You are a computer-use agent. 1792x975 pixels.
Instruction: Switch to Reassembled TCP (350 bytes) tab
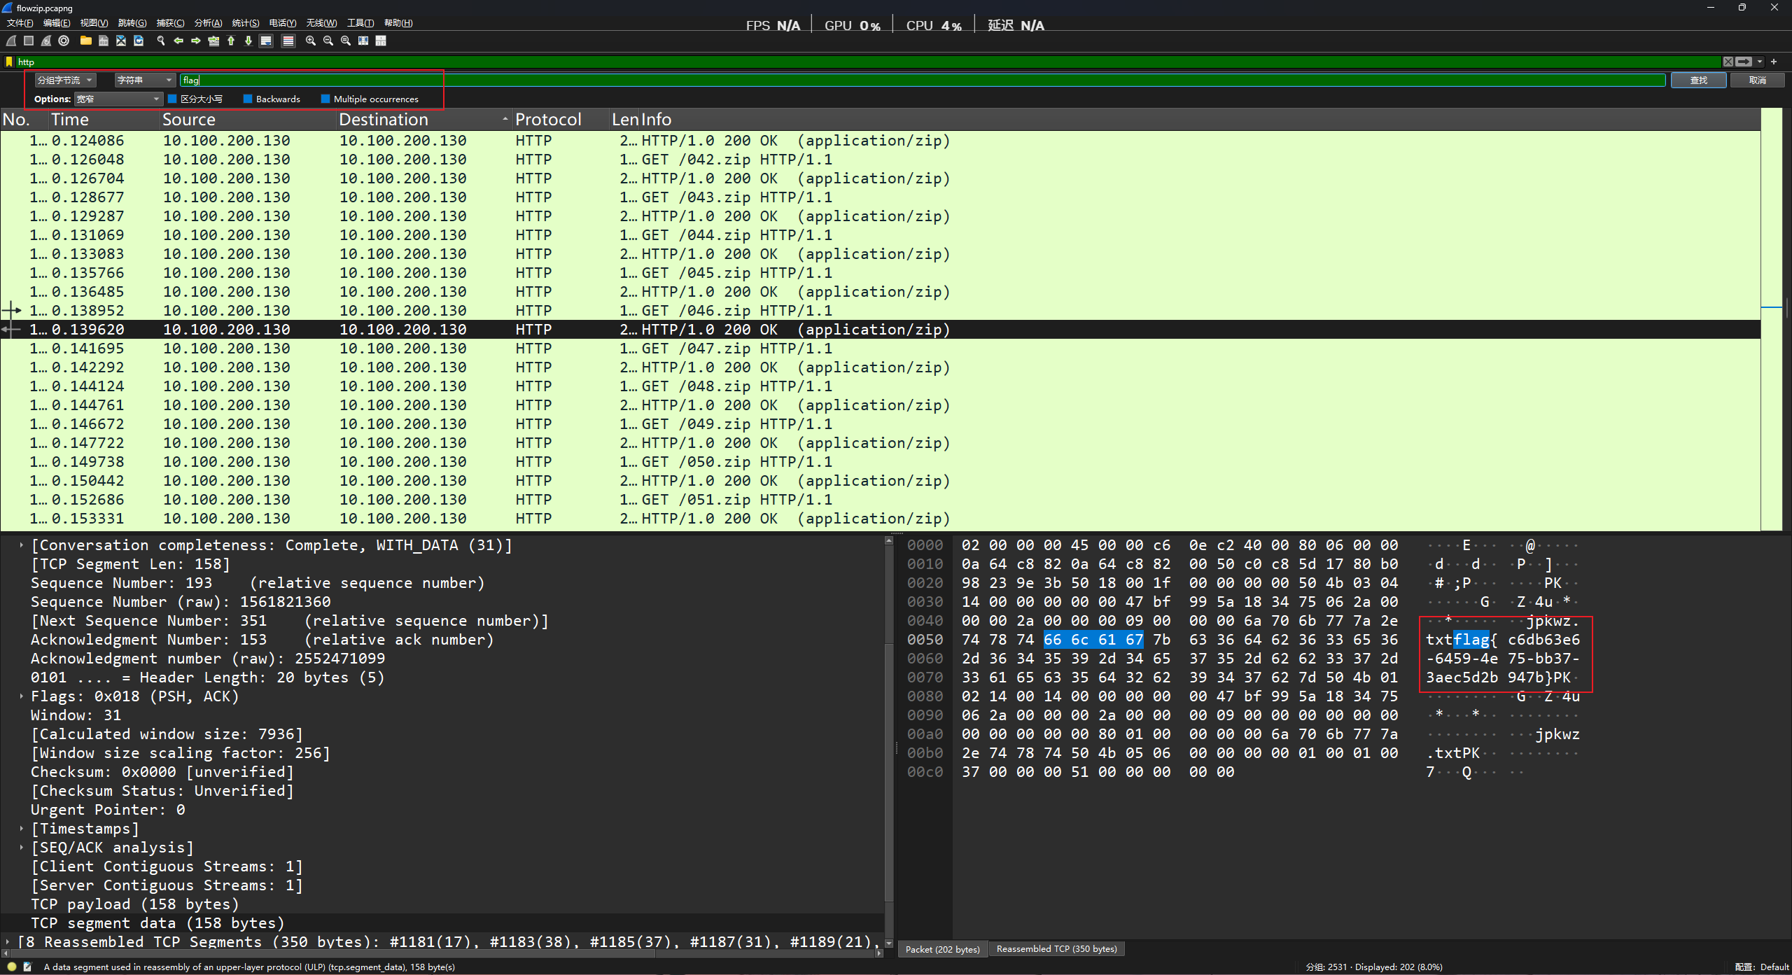(1056, 949)
